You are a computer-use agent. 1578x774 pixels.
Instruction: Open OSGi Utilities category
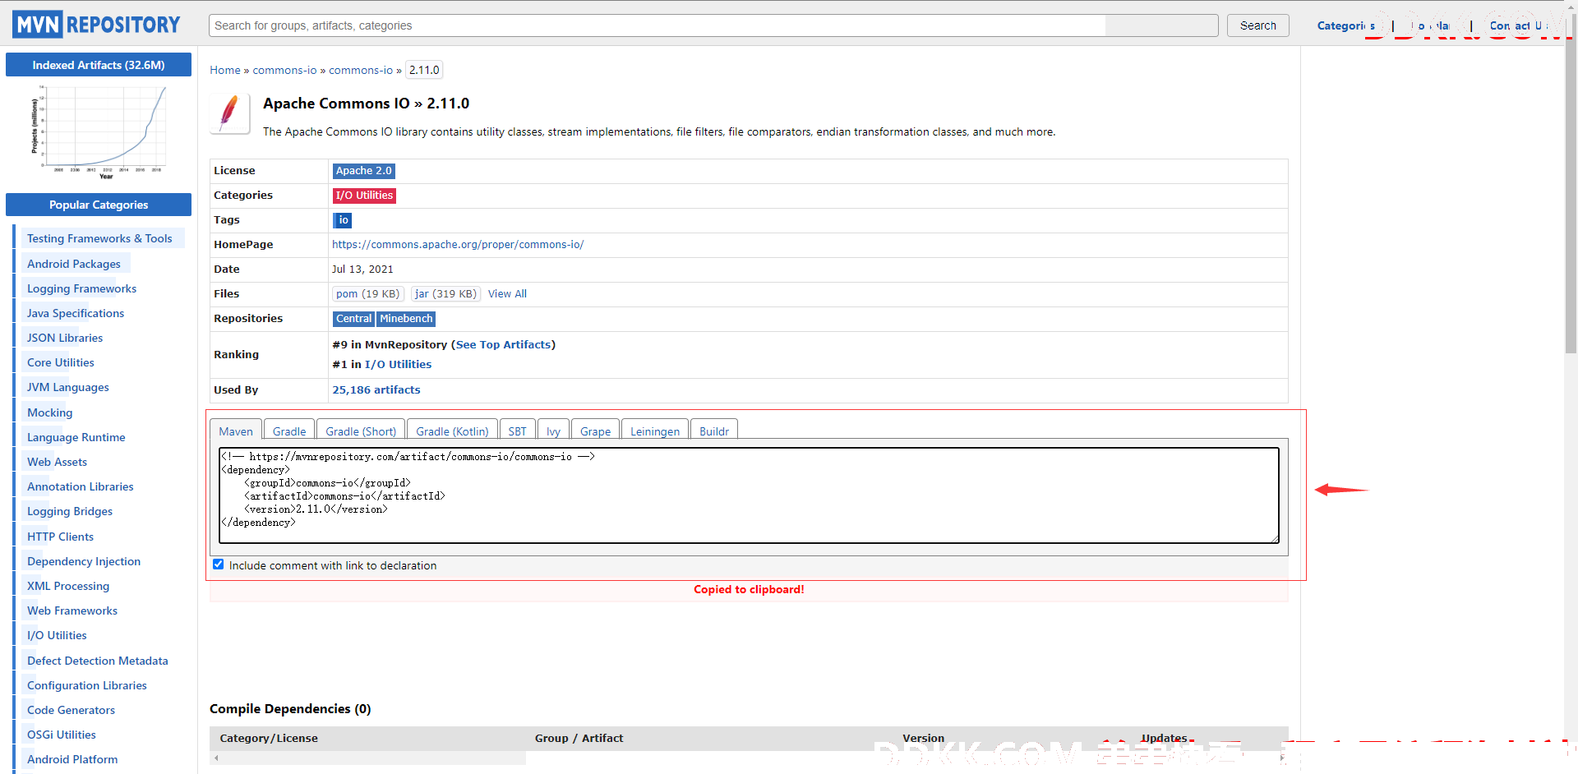pyautogui.click(x=62, y=735)
